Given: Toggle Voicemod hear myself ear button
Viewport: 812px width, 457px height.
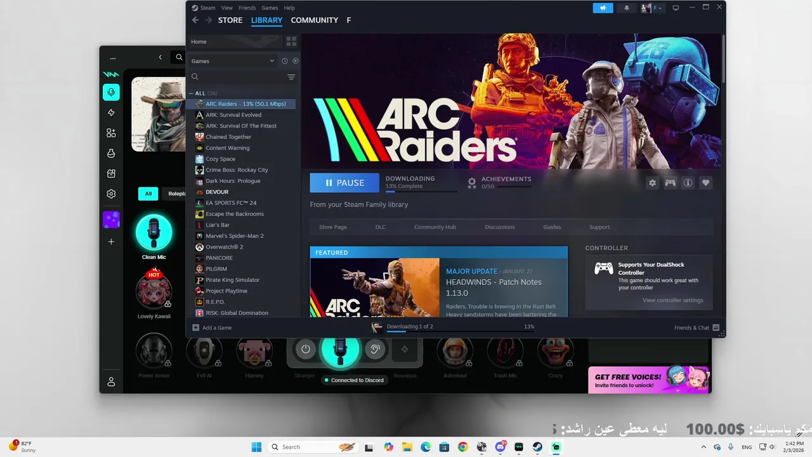Looking at the screenshot, I should pyautogui.click(x=374, y=349).
